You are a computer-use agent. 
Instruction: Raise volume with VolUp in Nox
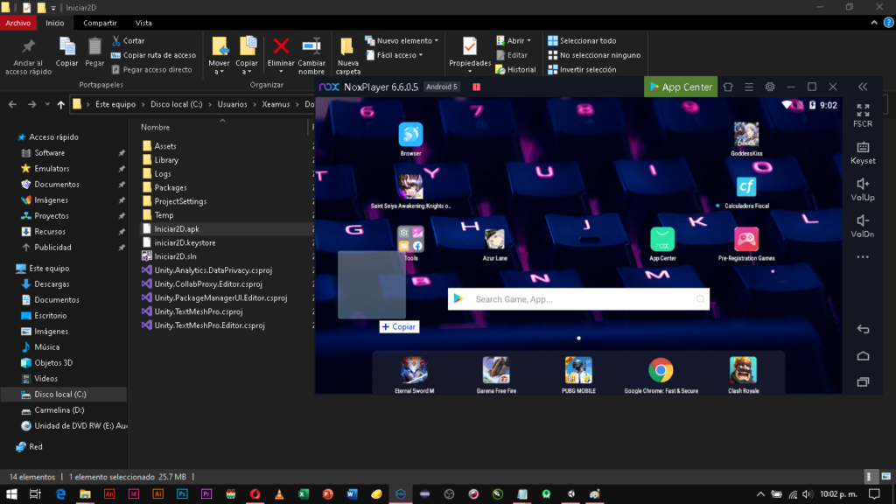coord(863,189)
